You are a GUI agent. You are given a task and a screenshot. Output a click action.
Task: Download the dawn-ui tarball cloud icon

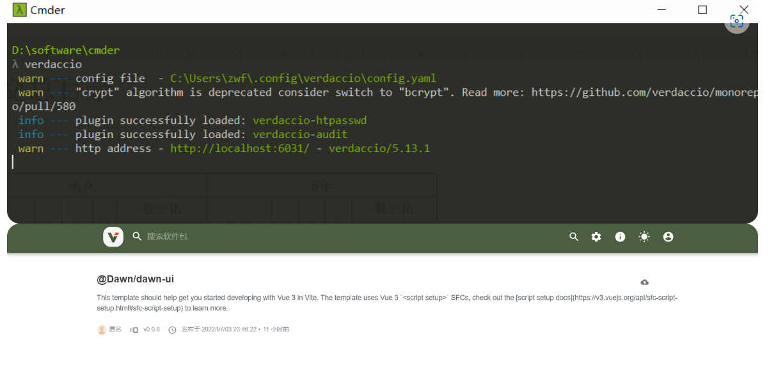(x=645, y=282)
